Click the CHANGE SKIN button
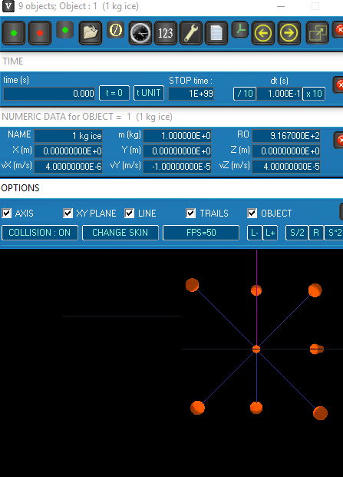This screenshot has width=343, height=477. (120, 233)
